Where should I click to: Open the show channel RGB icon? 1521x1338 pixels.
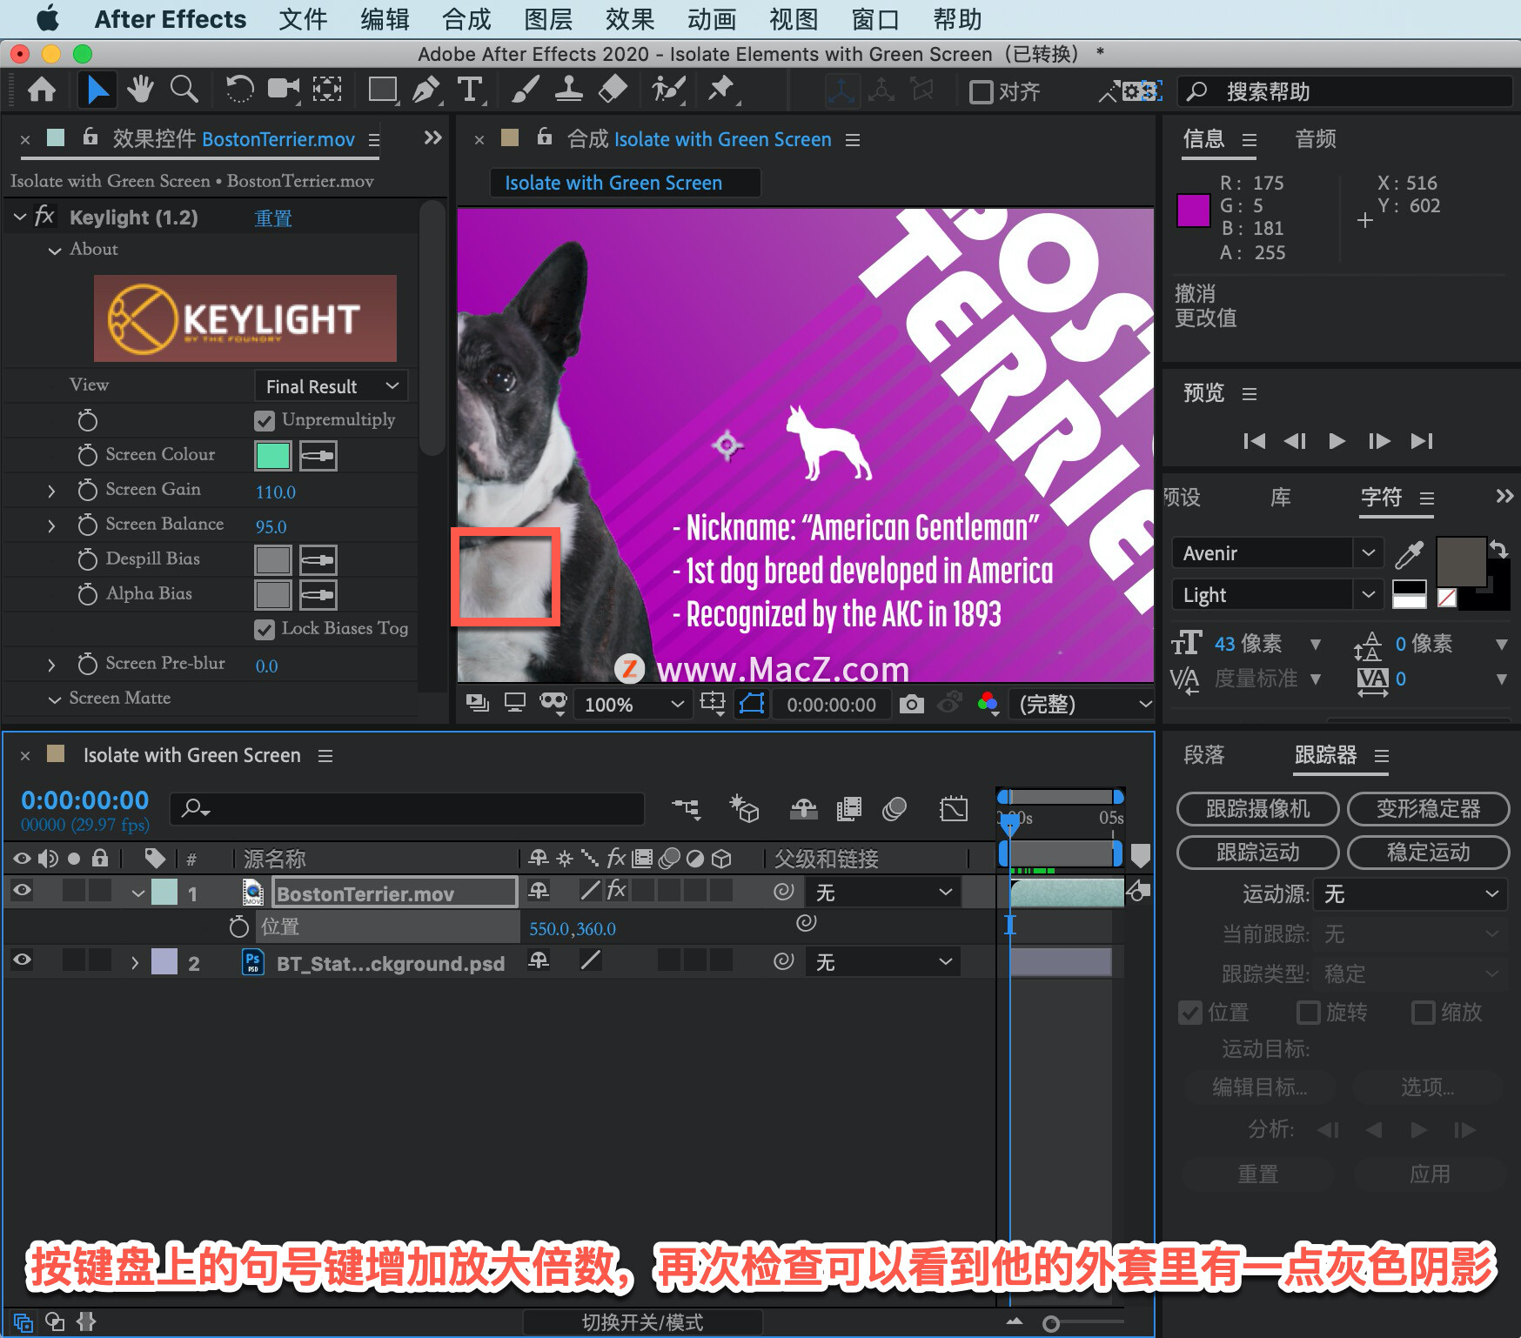click(x=988, y=704)
